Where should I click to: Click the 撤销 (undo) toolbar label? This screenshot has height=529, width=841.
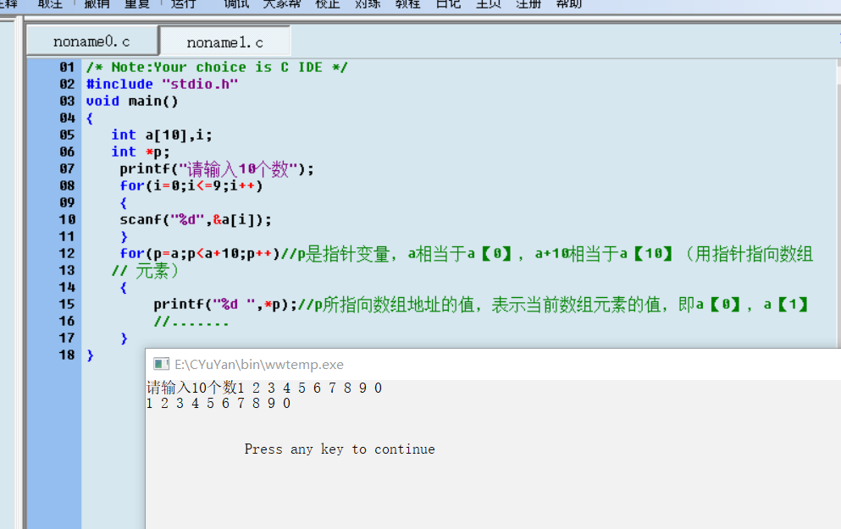97,3
